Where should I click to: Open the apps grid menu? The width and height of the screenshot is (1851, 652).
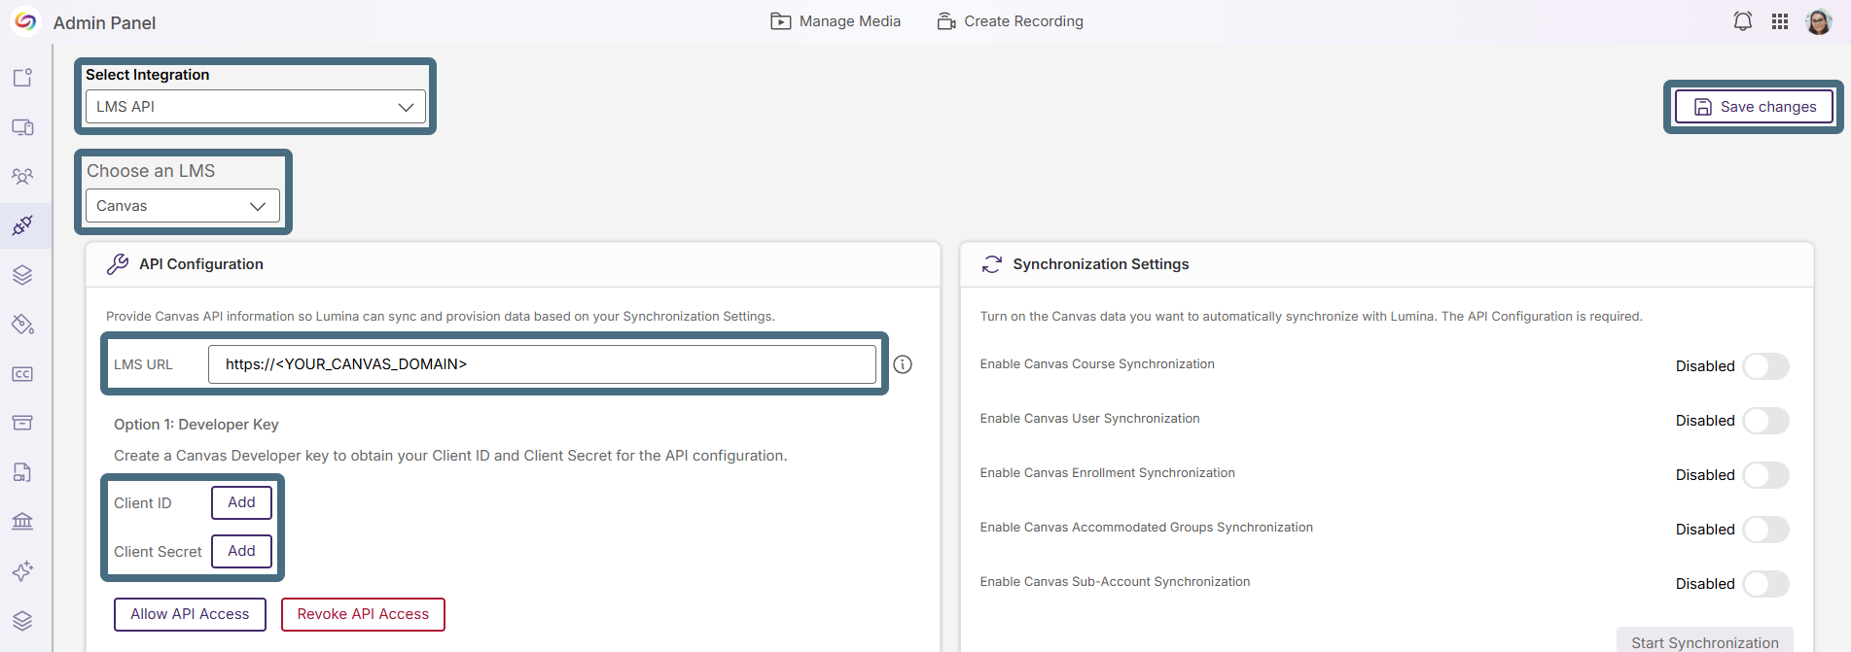click(1780, 21)
